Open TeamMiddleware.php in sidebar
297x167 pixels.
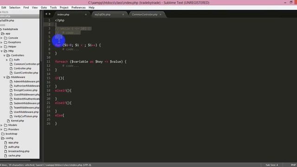coord(26,108)
